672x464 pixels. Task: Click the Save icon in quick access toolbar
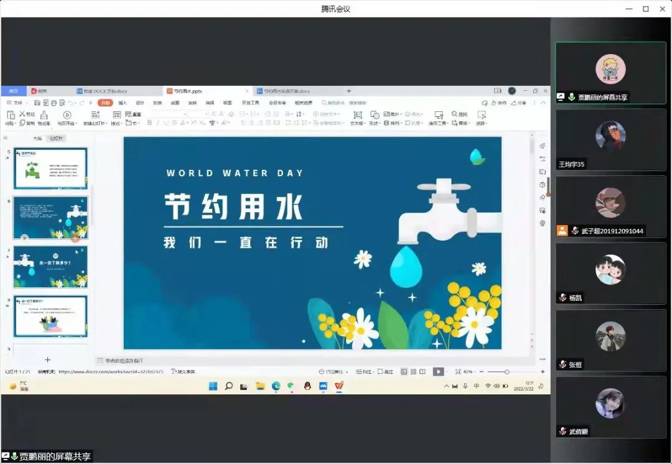tap(37, 103)
